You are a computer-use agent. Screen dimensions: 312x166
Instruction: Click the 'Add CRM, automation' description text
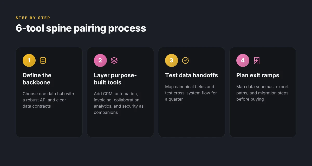119,103
